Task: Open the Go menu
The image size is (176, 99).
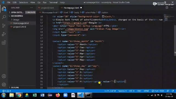Action: pos(39,2)
